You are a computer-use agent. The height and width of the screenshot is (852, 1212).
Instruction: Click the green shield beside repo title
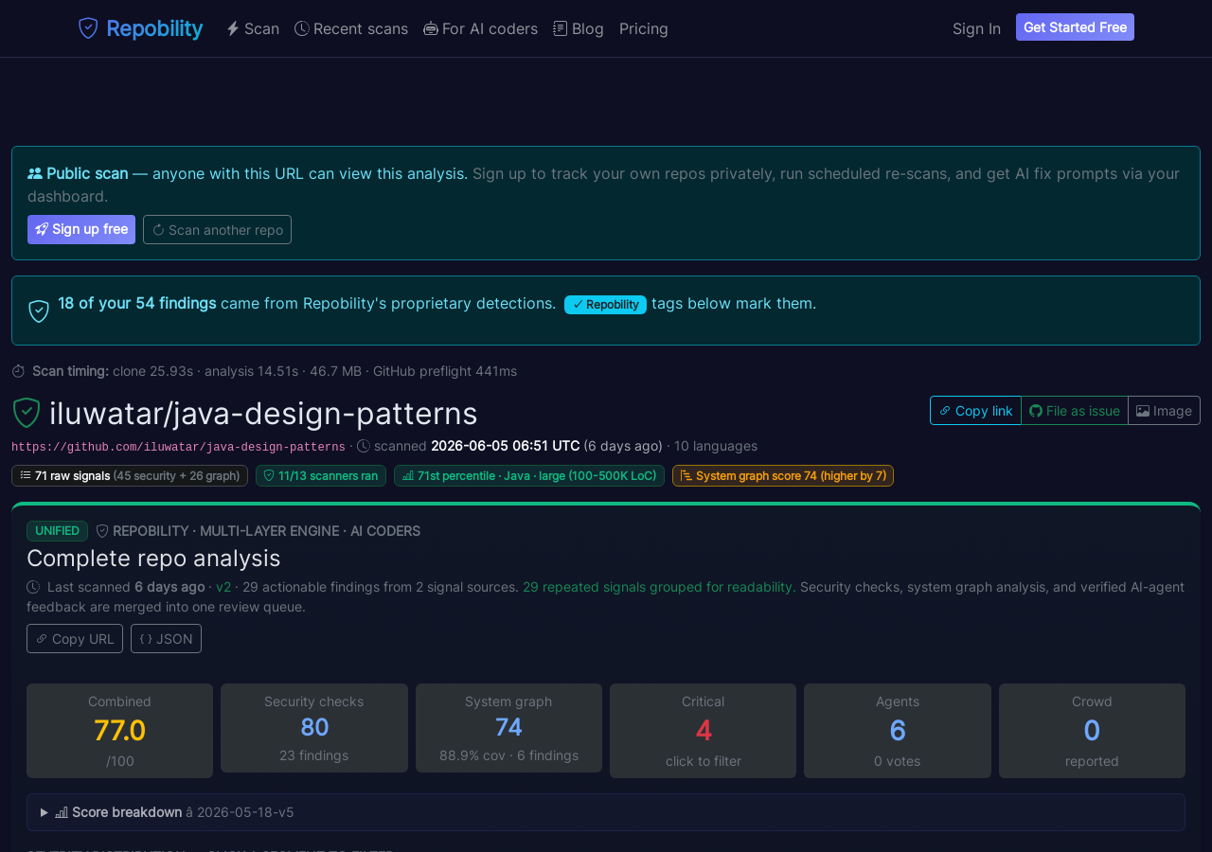27,413
